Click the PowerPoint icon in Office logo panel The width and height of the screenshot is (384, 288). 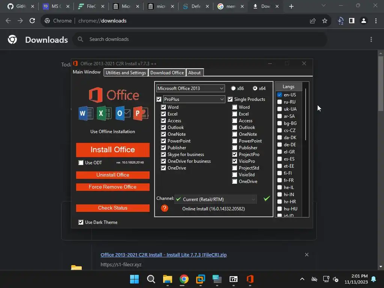click(141, 113)
